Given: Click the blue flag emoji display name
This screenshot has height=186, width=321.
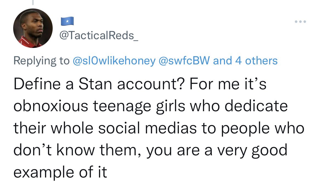Looking at the screenshot, I should 67,21.
